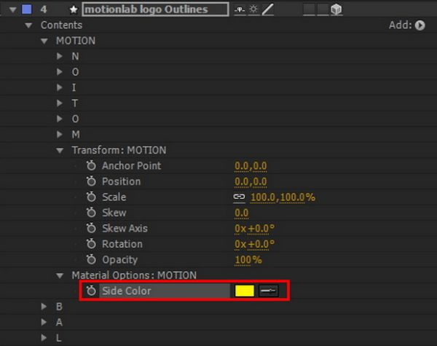
Task: Enable Opacity stopwatch keyframing
Action: click(x=91, y=259)
